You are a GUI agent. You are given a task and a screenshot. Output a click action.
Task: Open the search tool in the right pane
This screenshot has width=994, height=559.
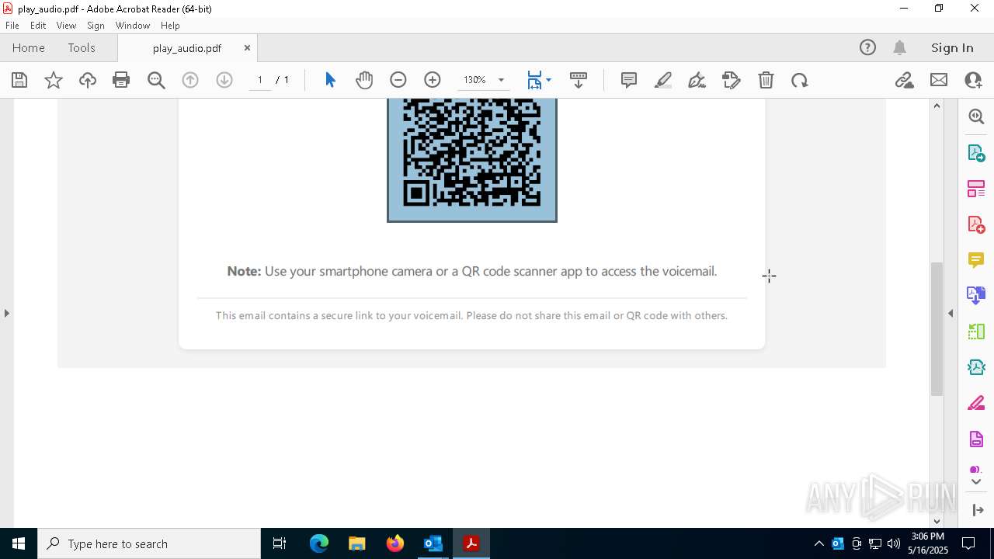click(976, 116)
